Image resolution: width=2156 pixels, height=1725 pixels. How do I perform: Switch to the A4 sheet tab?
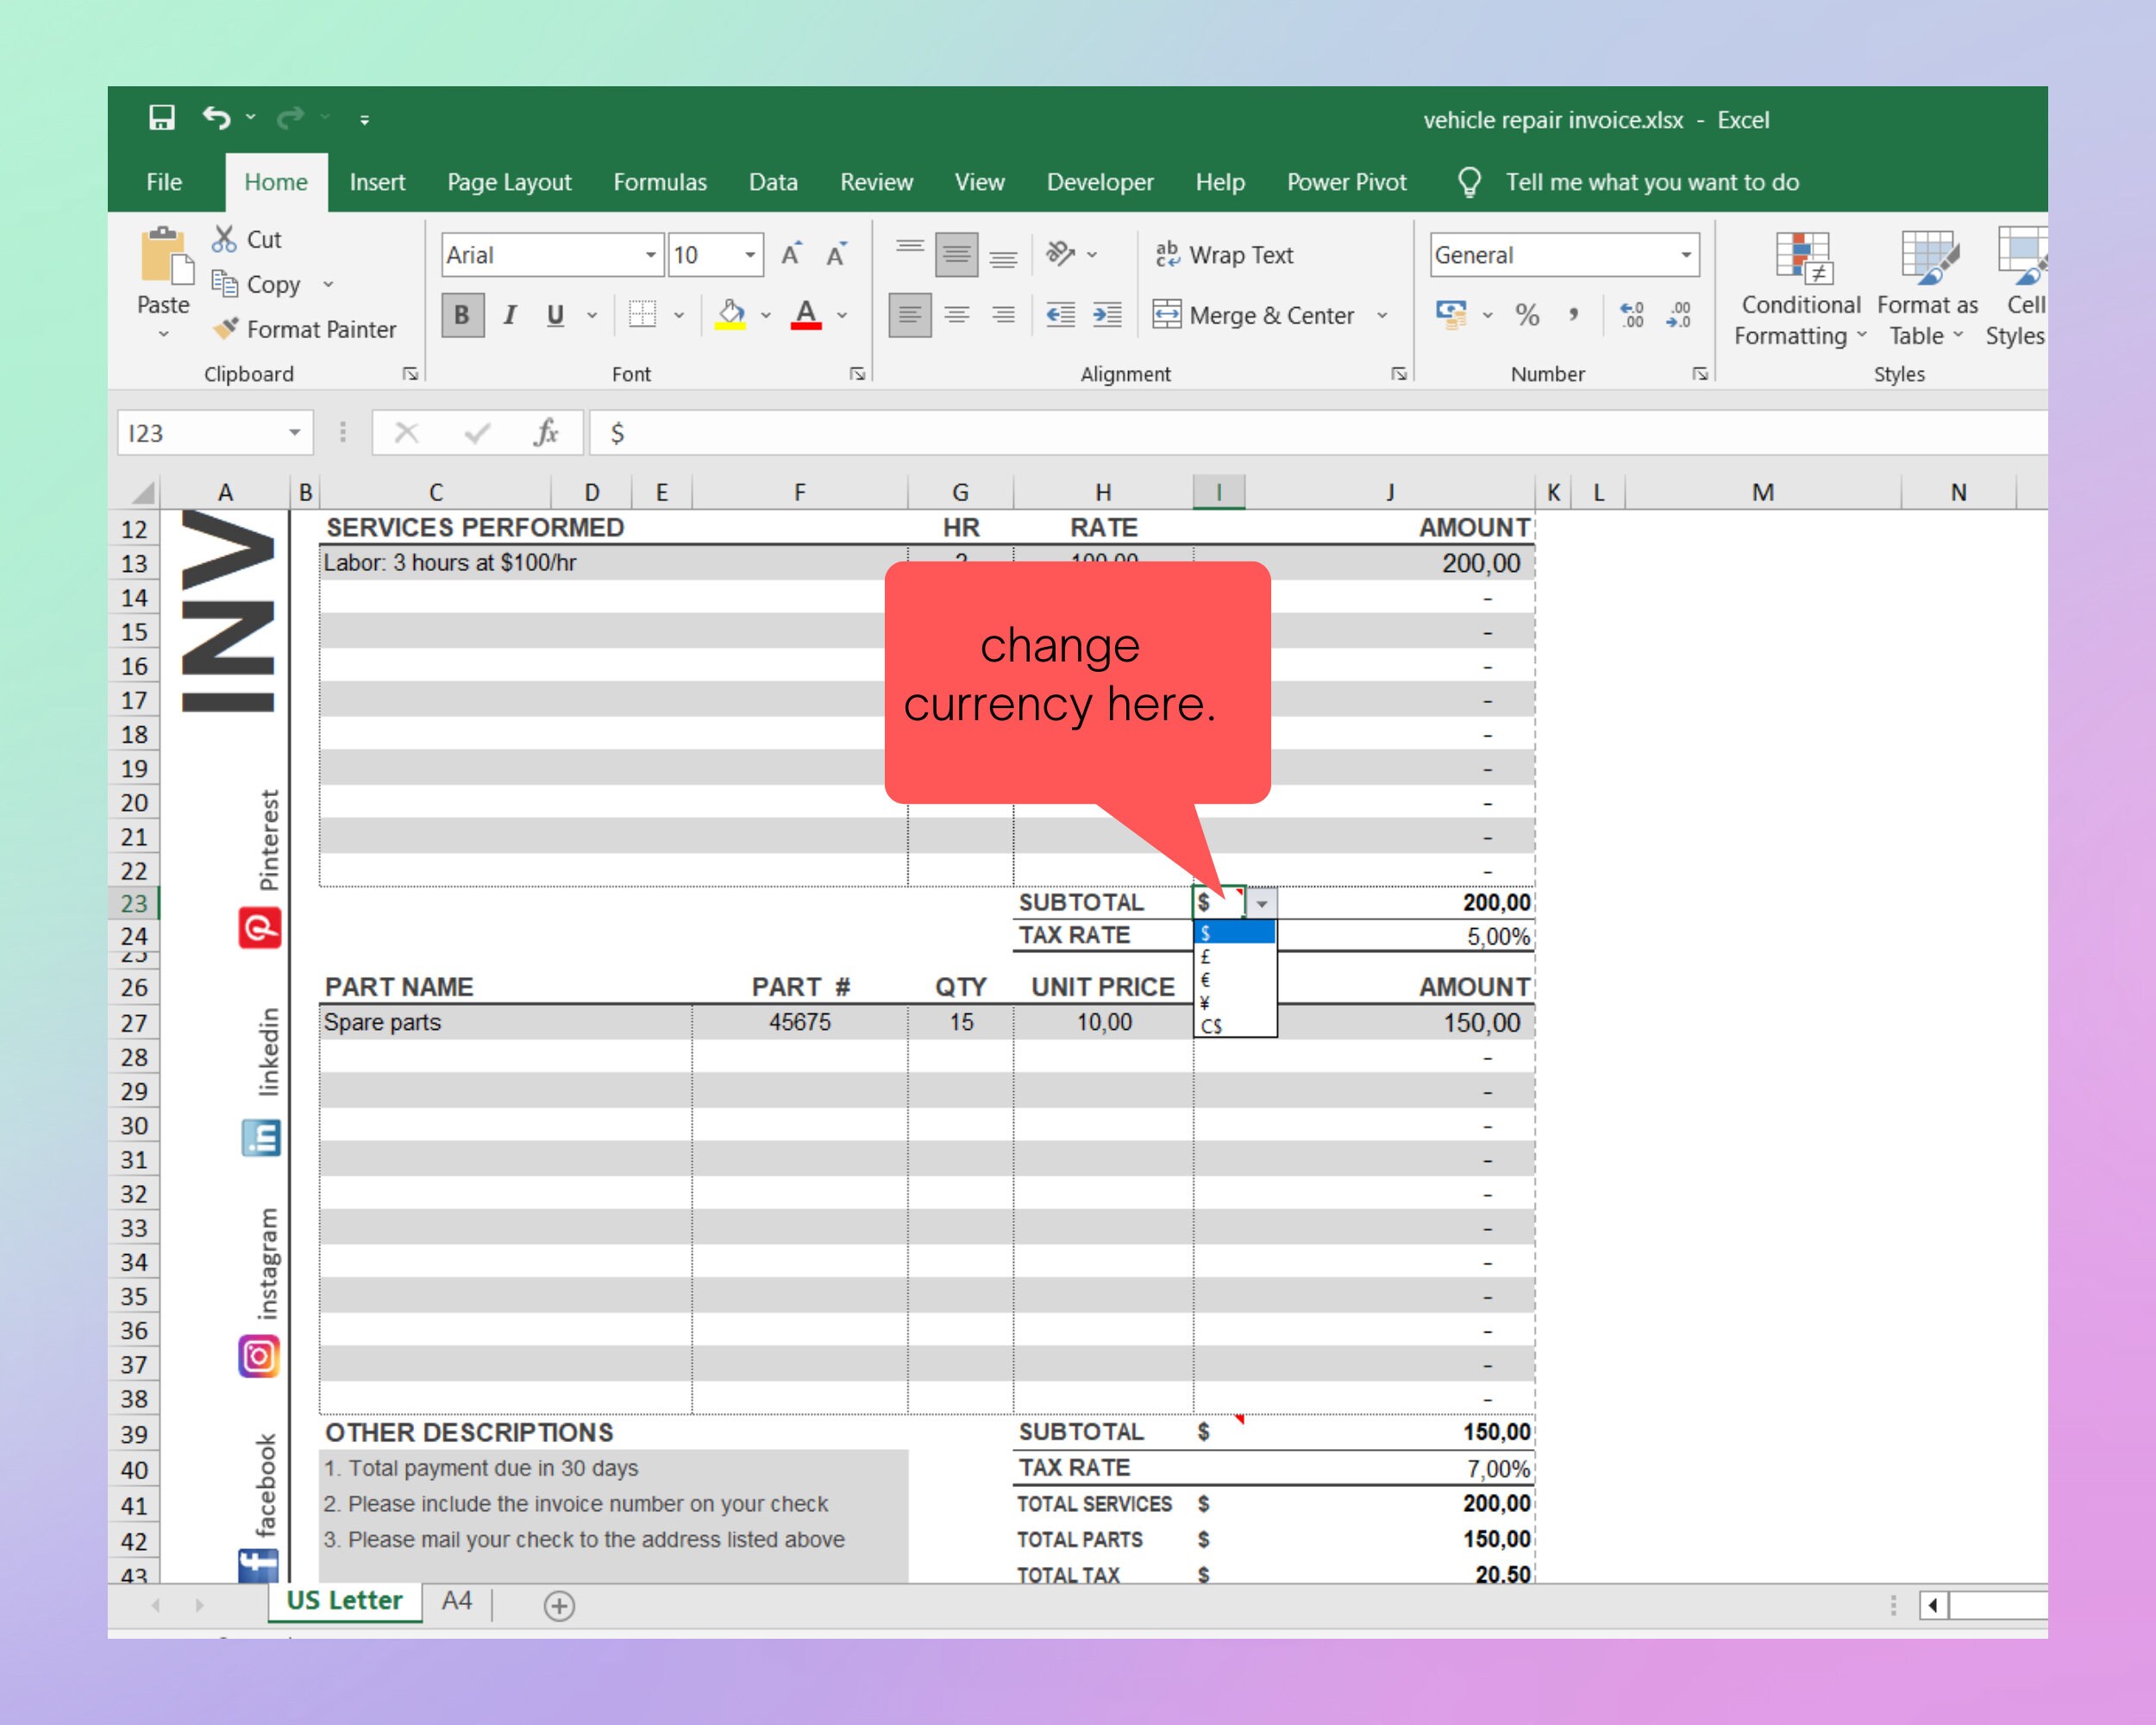tap(456, 1601)
